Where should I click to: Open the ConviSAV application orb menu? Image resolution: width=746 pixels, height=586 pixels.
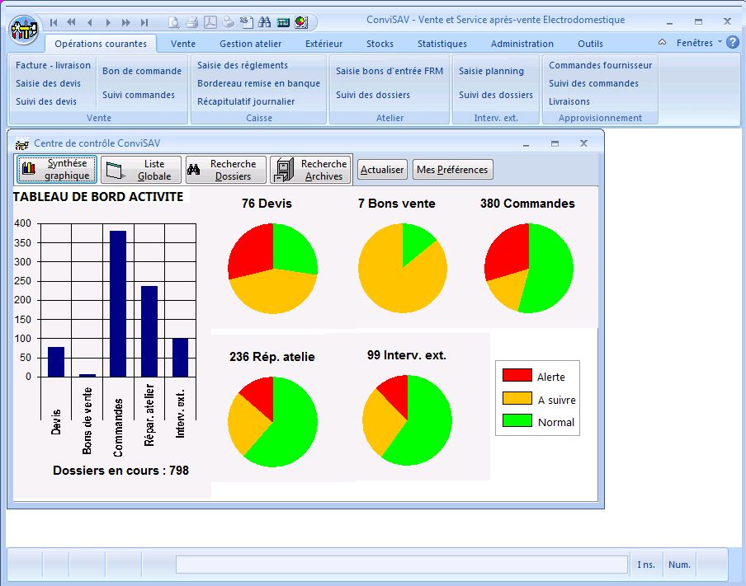(23, 30)
